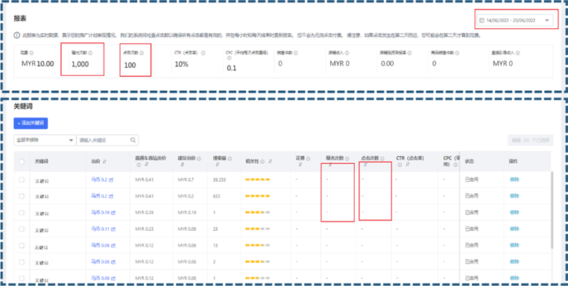
Task: Click the keyword table vertical scrollbar
Action: (x=552, y=210)
